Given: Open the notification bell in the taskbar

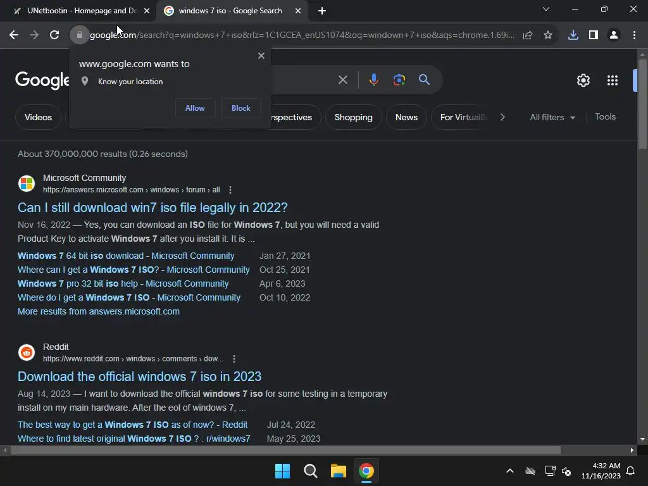Looking at the screenshot, I should pos(631,471).
